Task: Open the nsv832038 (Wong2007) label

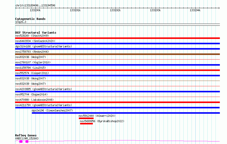Action: (x=31, y=78)
